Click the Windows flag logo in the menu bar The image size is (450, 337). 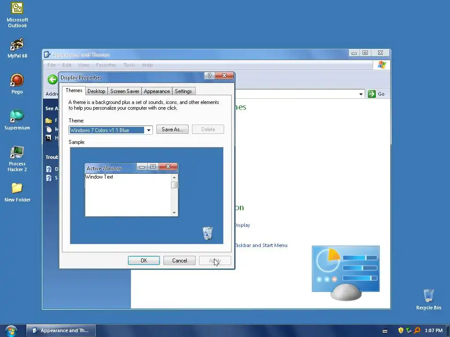(382, 65)
